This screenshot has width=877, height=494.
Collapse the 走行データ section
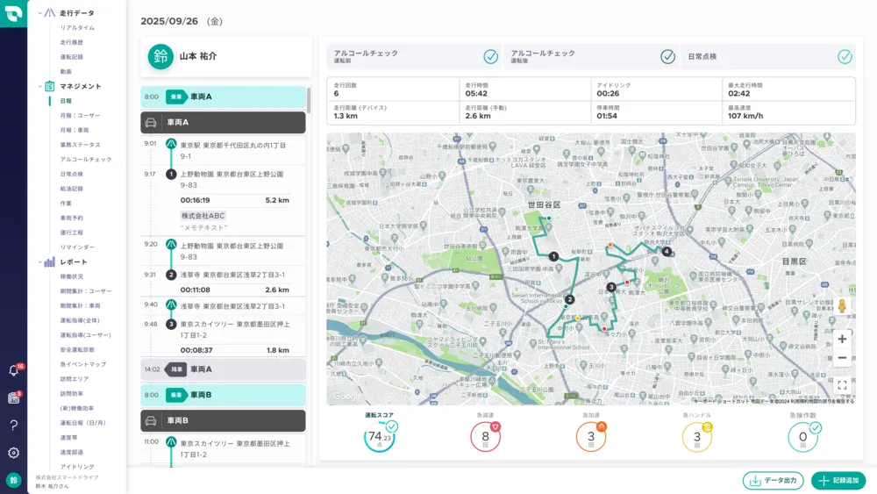pos(39,13)
